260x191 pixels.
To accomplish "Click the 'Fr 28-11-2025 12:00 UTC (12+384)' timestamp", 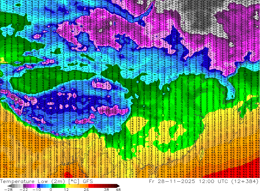I will 204,181.
